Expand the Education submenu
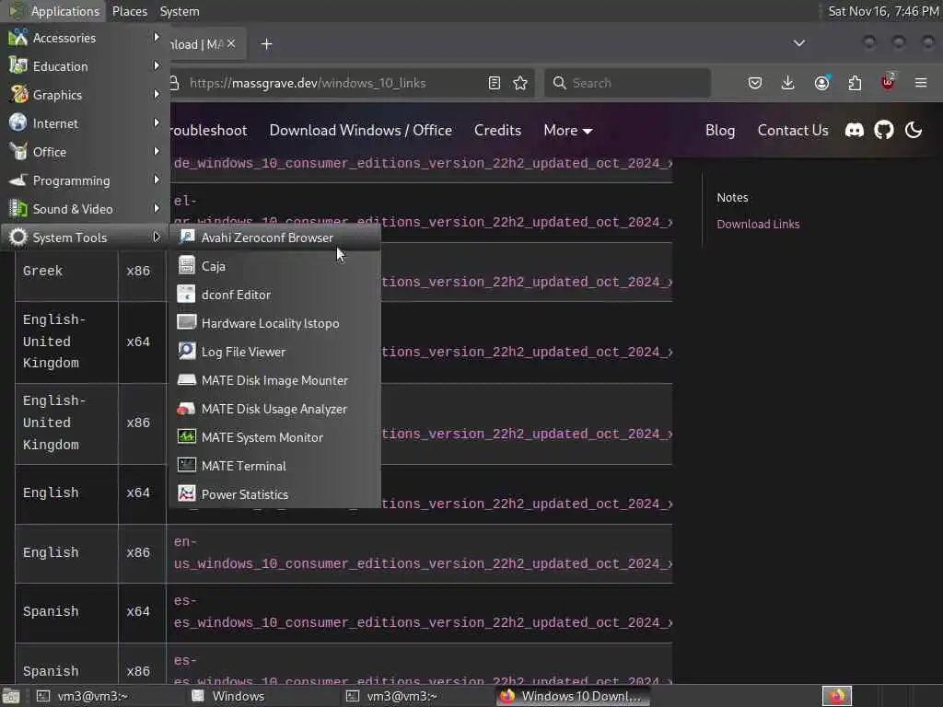This screenshot has width=943, height=707. click(x=84, y=66)
